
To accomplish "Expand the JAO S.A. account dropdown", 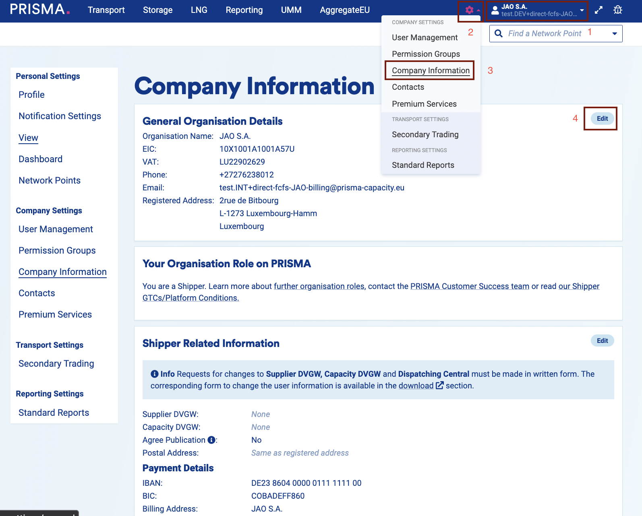I will click(x=582, y=10).
